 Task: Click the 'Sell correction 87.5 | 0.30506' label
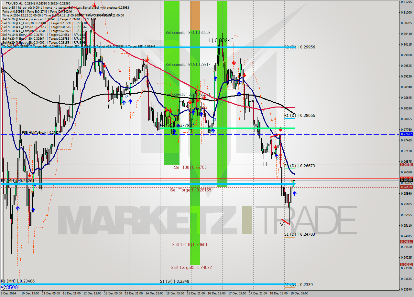pos(188,33)
